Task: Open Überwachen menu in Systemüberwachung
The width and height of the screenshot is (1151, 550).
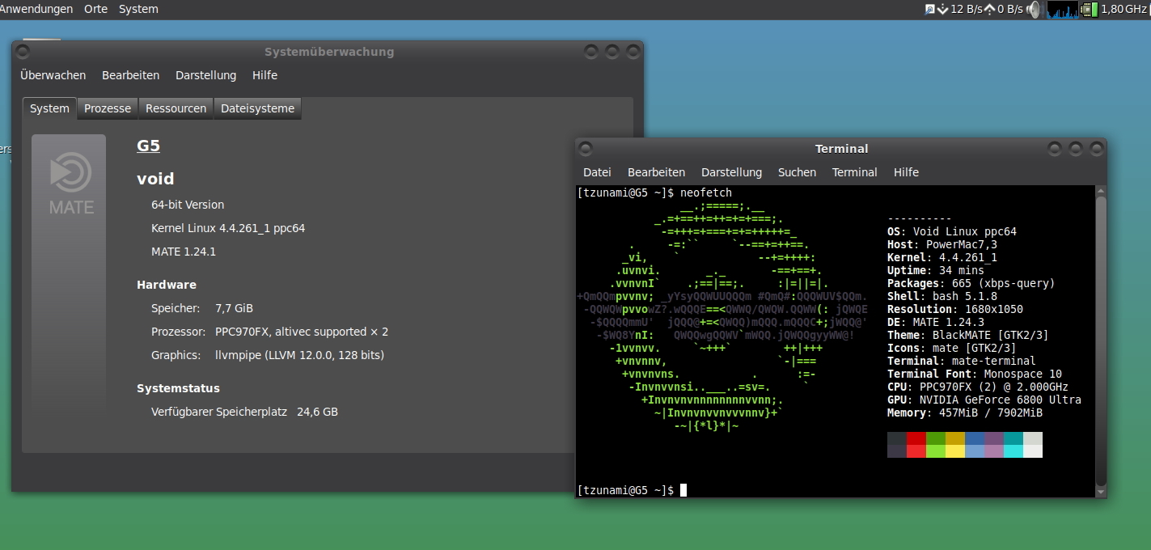Action: pyautogui.click(x=53, y=75)
